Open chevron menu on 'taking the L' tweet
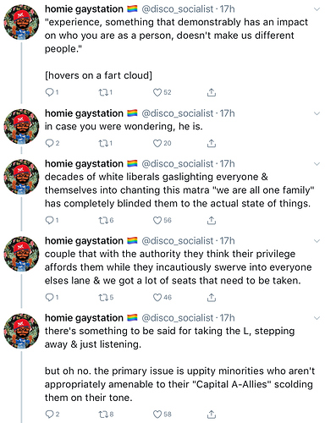 (317, 318)
